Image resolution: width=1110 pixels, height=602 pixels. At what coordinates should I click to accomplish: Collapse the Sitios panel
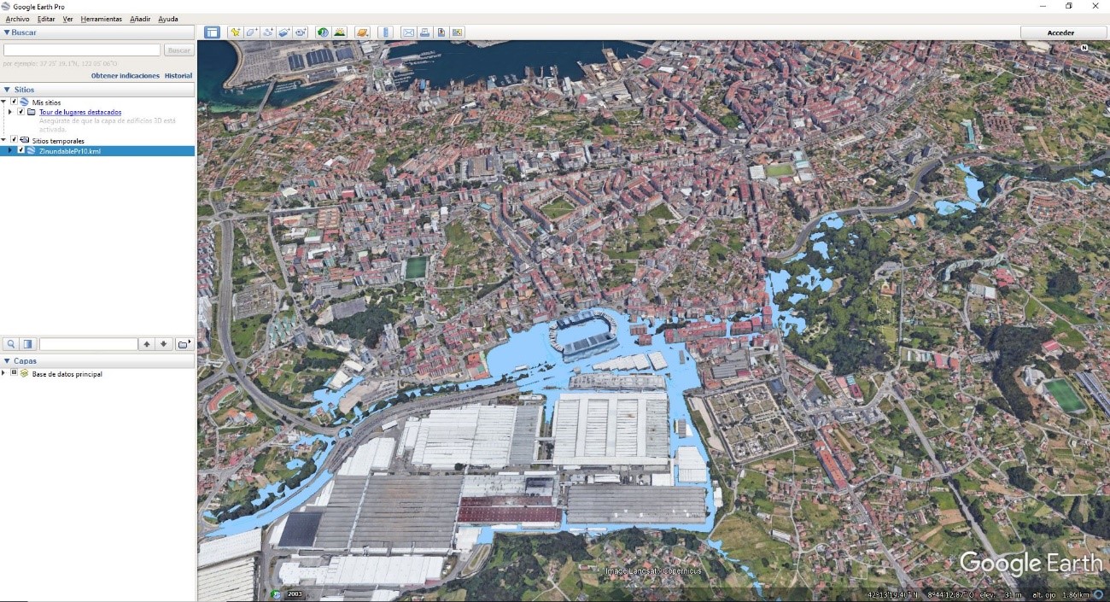pos(7,89)
